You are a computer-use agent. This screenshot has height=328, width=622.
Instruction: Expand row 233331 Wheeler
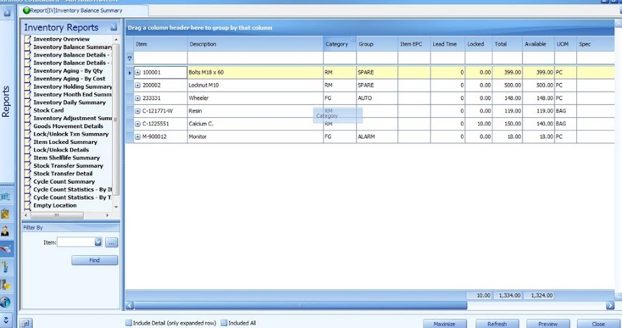point(138,98)
